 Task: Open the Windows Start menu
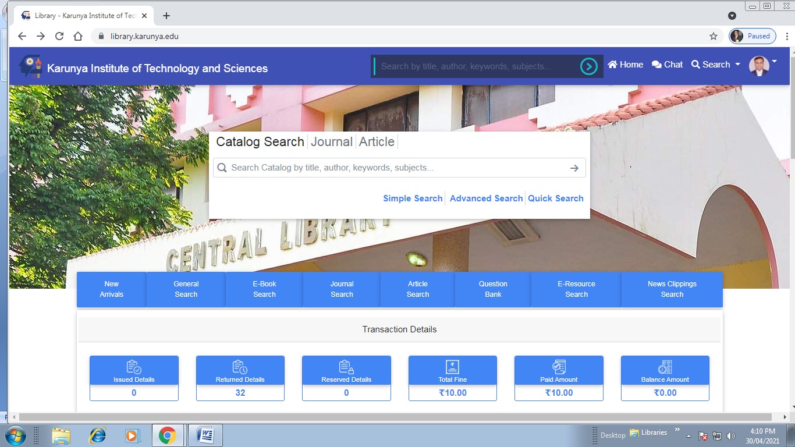click(x=15, y=435)
